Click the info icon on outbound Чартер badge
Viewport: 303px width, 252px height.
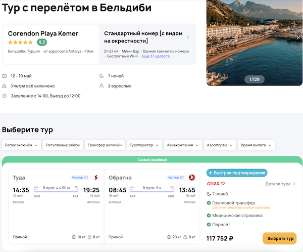coord(86,178)
